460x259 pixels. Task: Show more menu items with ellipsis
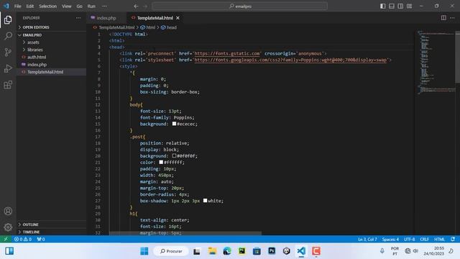pos(104,6)
